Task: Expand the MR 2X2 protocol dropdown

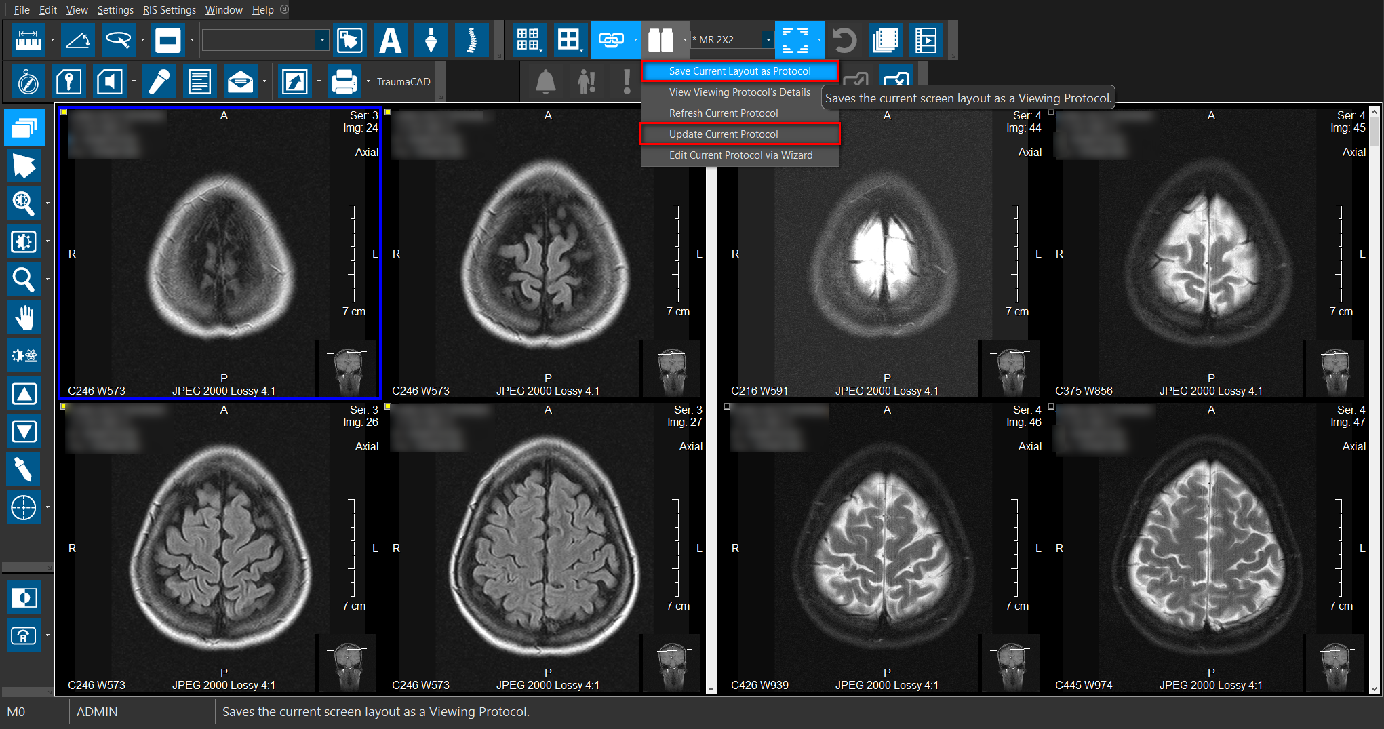Action: coord(768,40)
